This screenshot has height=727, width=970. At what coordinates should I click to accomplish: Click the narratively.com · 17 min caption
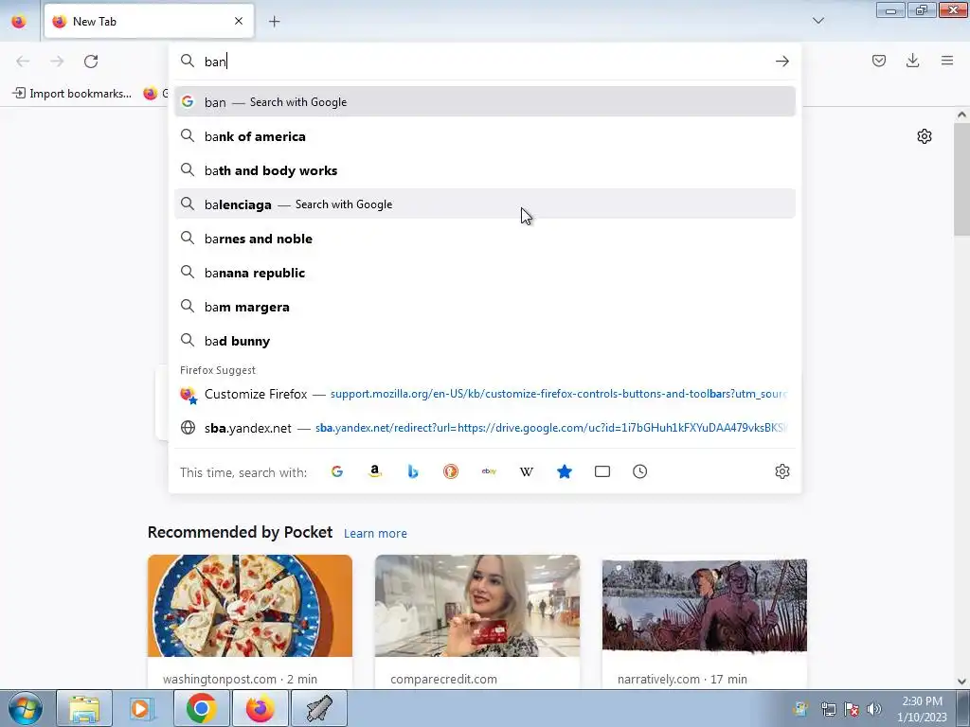[682, 679]
